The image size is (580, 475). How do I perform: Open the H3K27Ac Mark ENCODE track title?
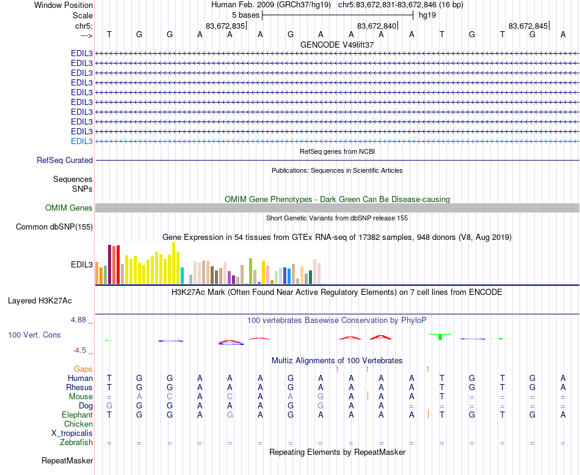[x=337, y=292]
